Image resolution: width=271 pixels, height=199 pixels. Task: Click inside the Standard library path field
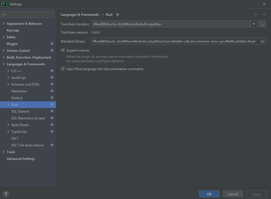pos(175,41)
